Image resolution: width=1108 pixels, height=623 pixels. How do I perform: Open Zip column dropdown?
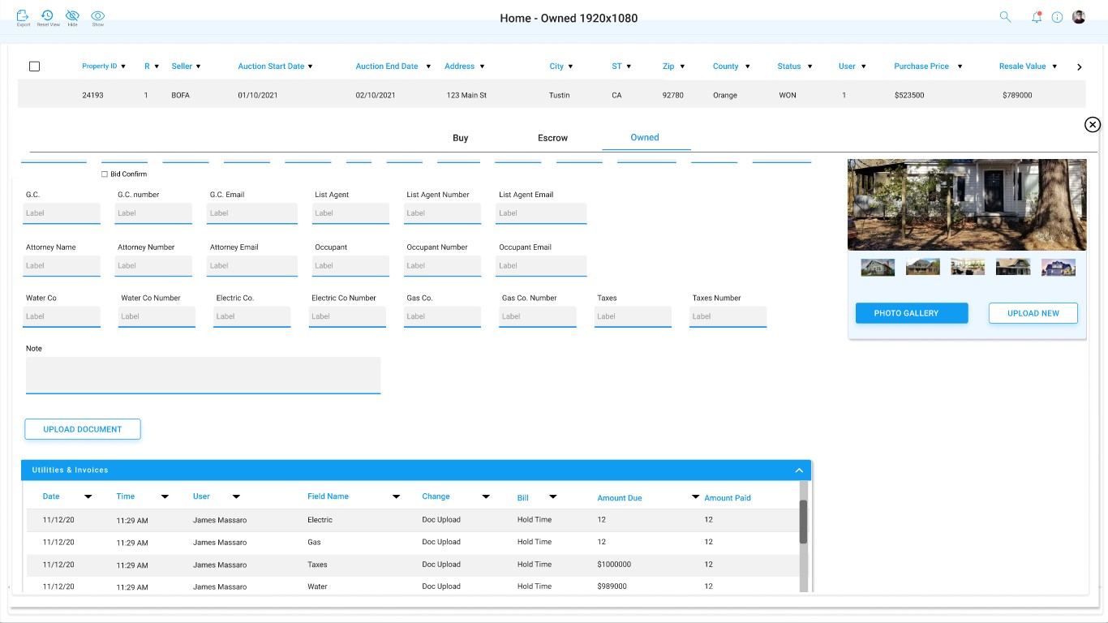682,67
